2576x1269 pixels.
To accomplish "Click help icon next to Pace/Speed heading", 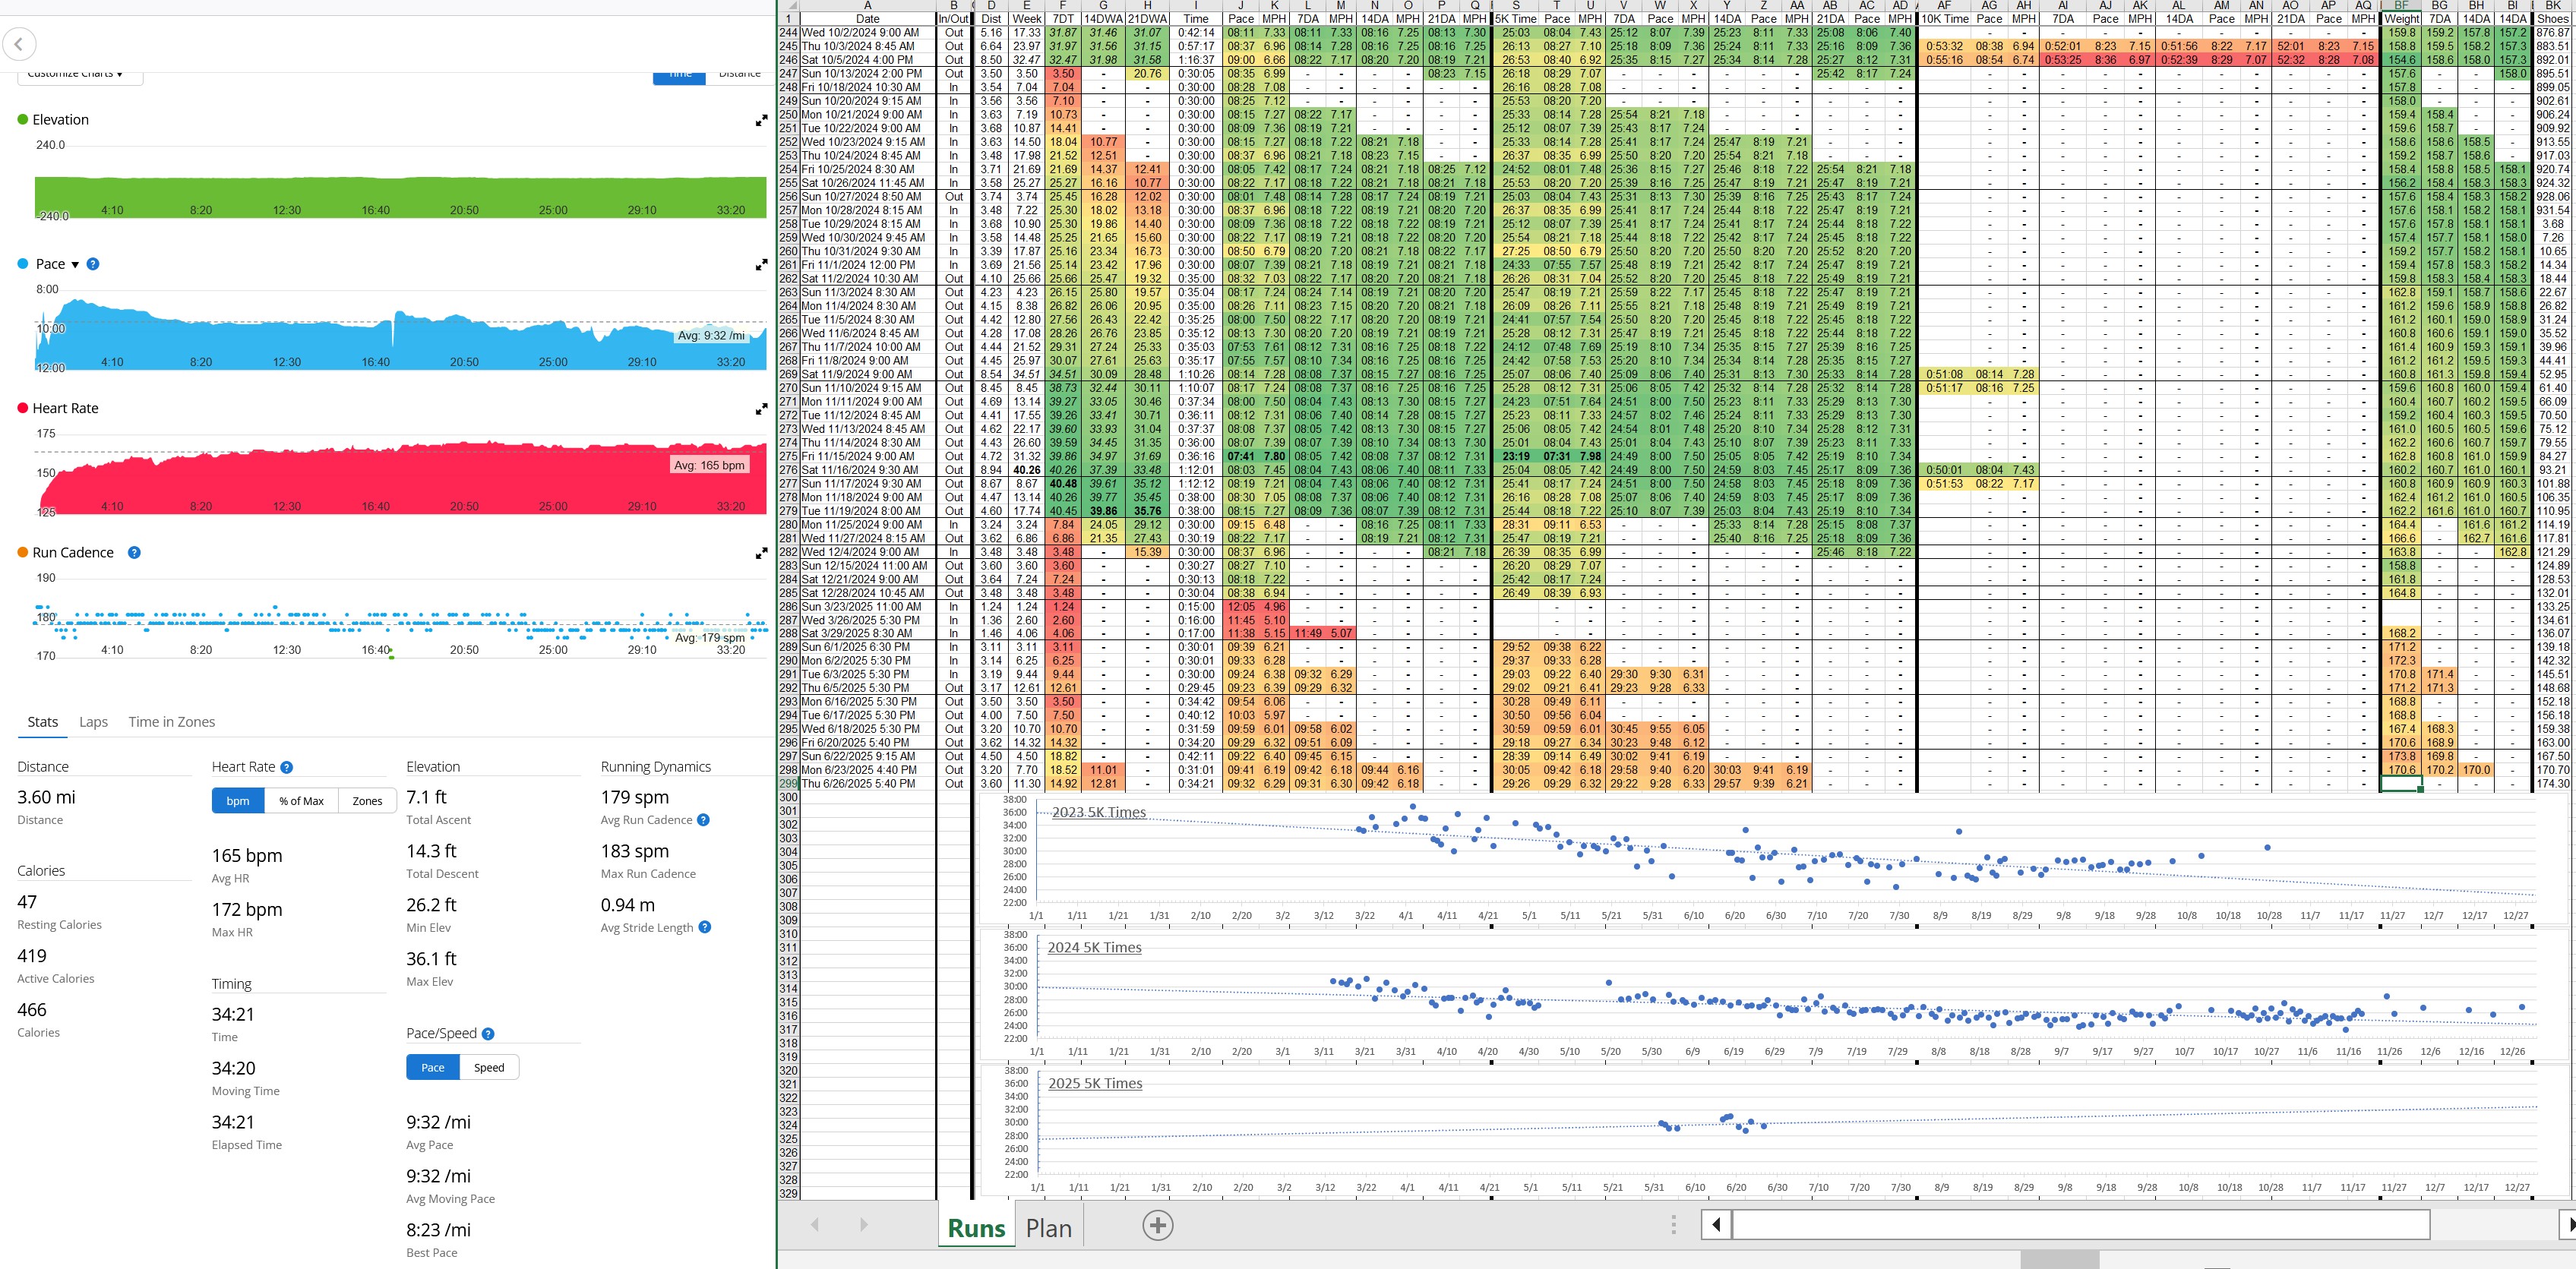I will click(x=488, y=1034).
